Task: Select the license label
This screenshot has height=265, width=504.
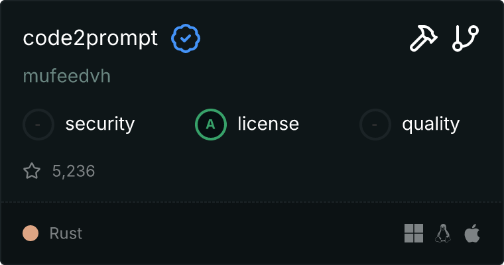Action: pyautogui.click(x=268, y=124)
